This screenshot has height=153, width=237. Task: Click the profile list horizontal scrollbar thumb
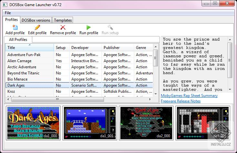click(x=57, y=99)
